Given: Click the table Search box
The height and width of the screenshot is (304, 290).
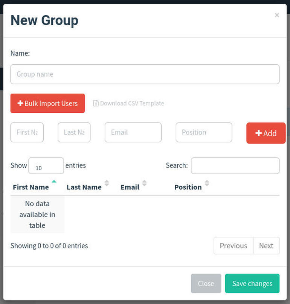Looking at the screenshot, I should pyautogui.click(x=235, y=166).
